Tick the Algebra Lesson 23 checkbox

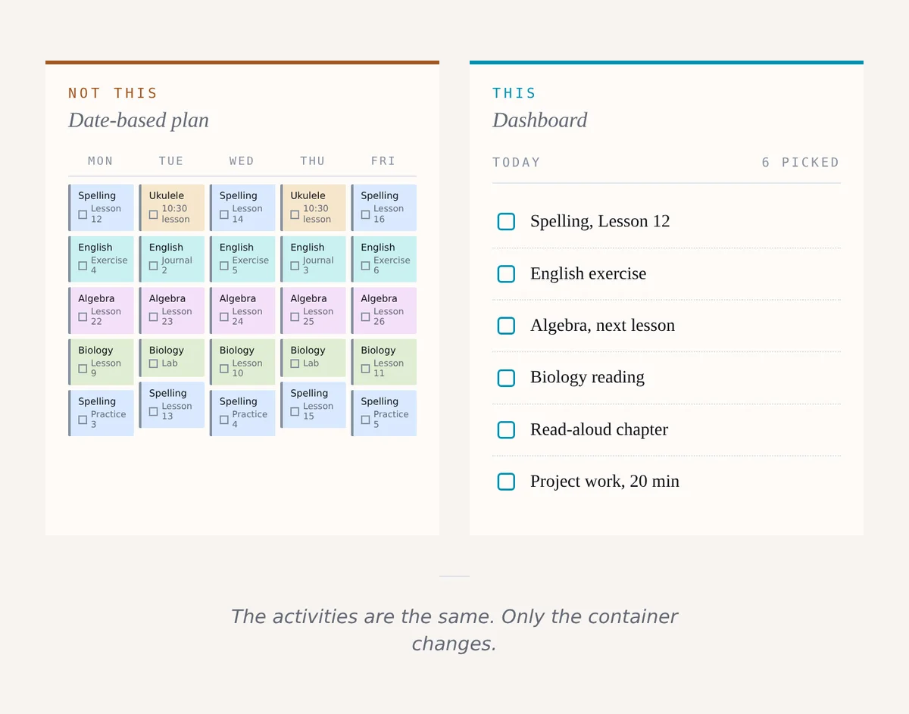(x=153, y=317)
